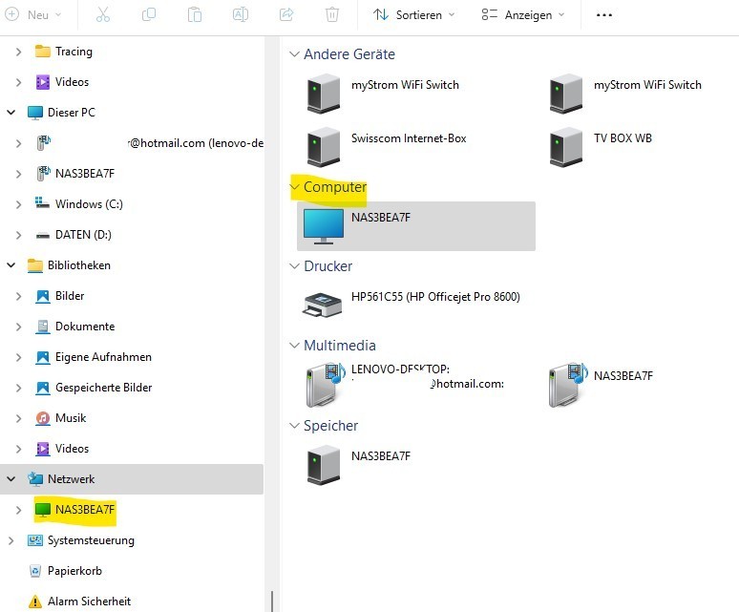
Task: Collapse the Bibliotheken tree node
Action: 11,265
